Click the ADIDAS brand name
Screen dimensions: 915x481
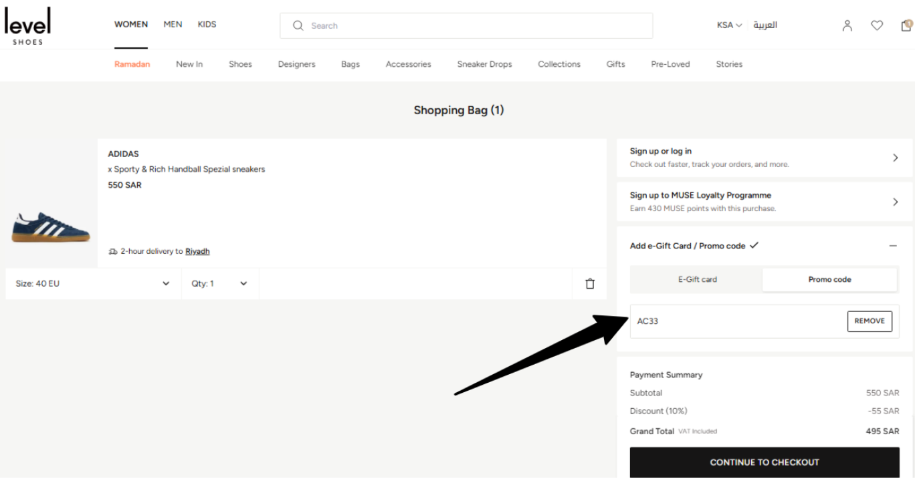[123, 154]
